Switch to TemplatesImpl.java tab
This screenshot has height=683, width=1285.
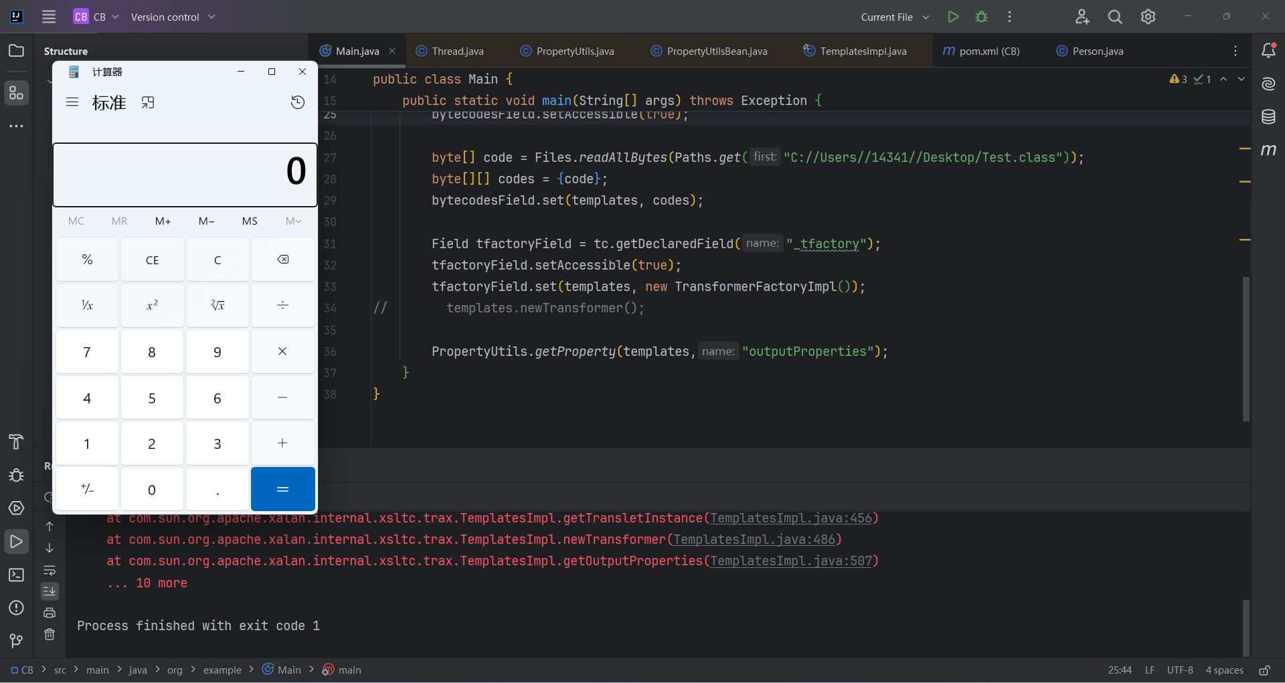click(x=855, y=51)
